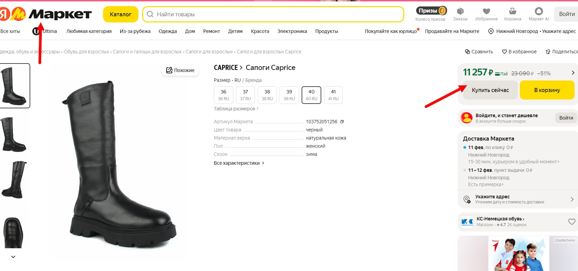Open Укажите адрес delivery row
The height and width of the screenshot is (271, 578).
(x=518, y=199)
